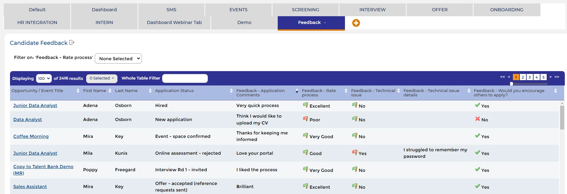Click the red flag icon next to Poor rating

click(306, 119)
